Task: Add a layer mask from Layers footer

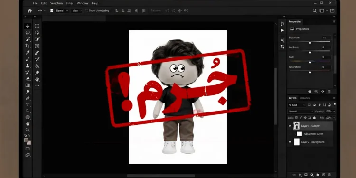Action: 306,175
